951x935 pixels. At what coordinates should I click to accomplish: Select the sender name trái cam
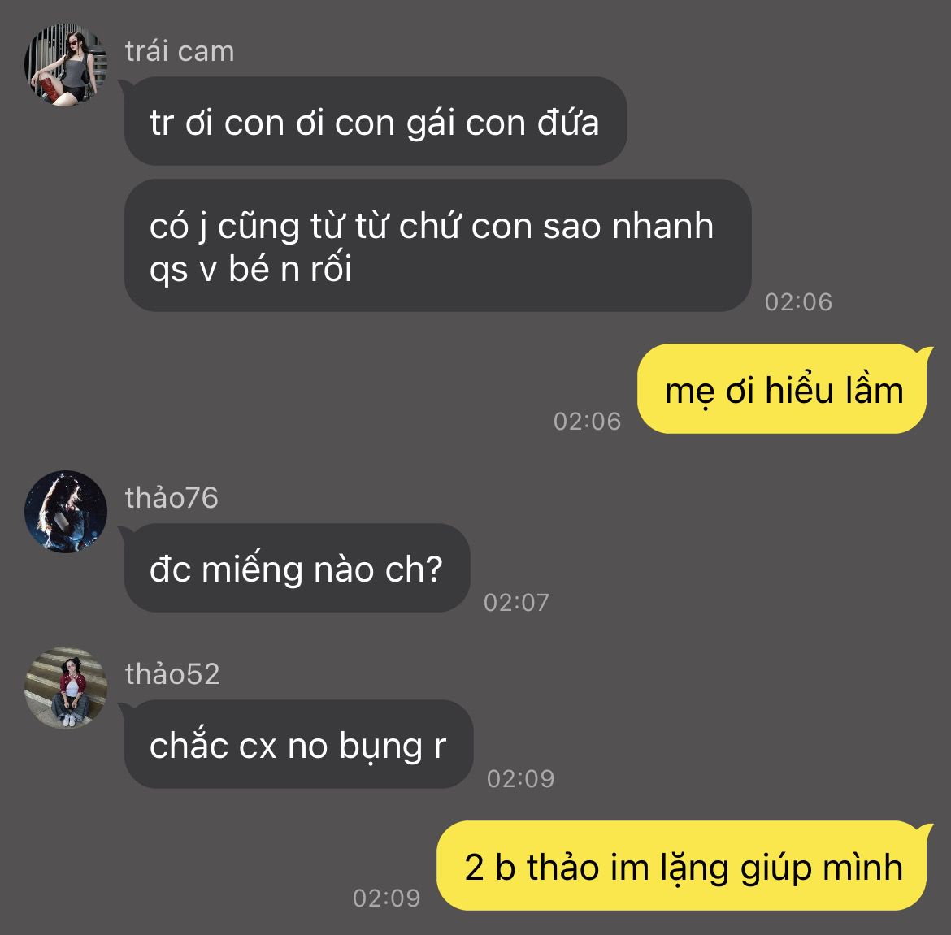click(180, 51)
